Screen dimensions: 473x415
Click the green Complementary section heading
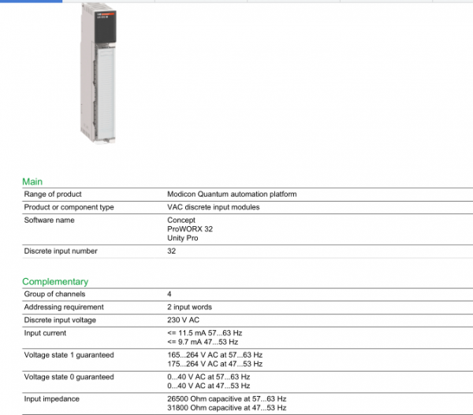[x=55, y=281]
